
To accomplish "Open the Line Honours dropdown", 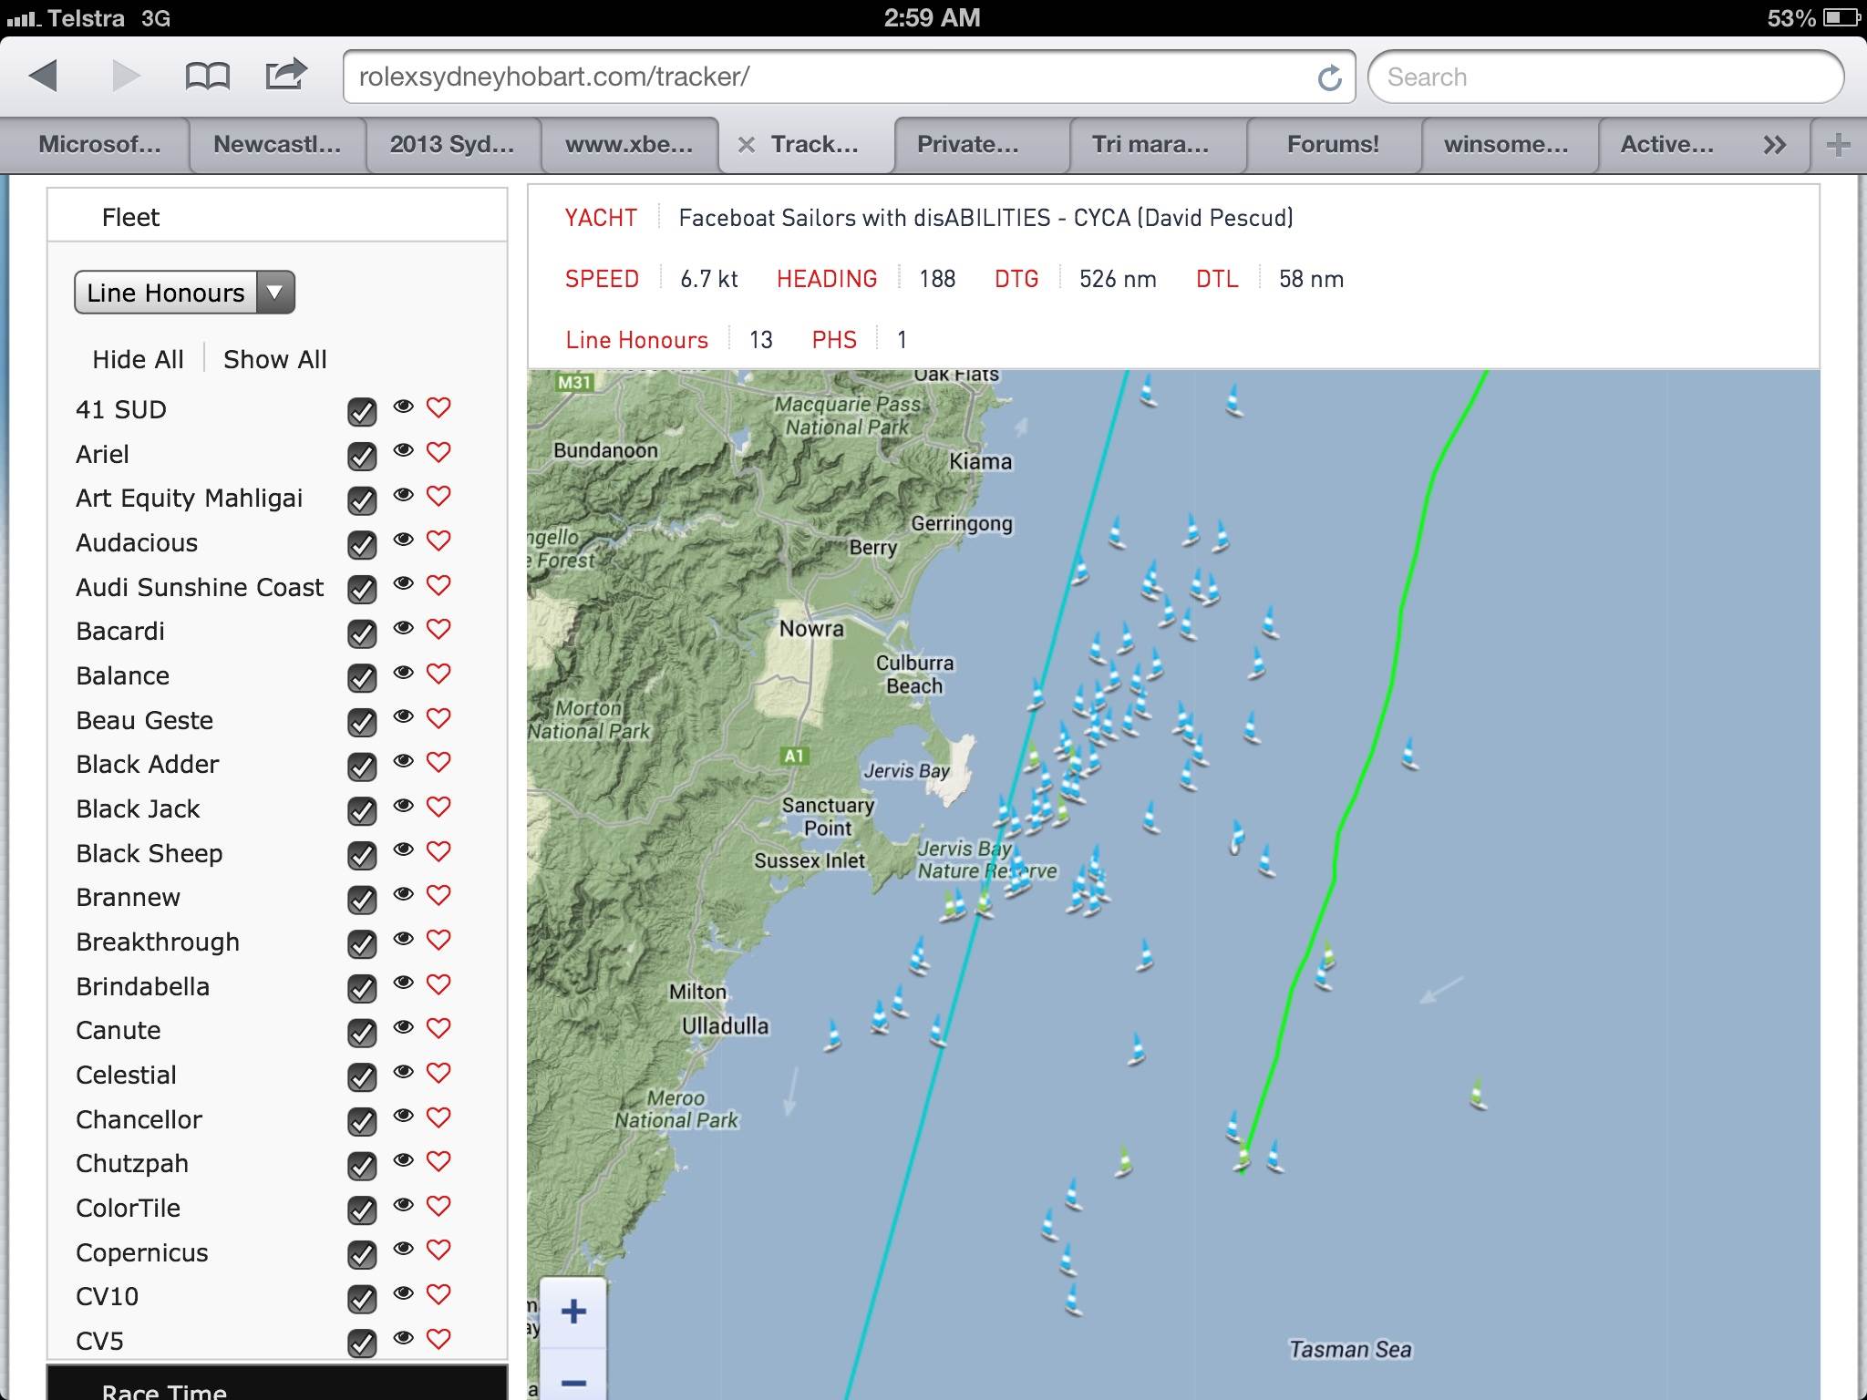I will click(x=184, y=293).
